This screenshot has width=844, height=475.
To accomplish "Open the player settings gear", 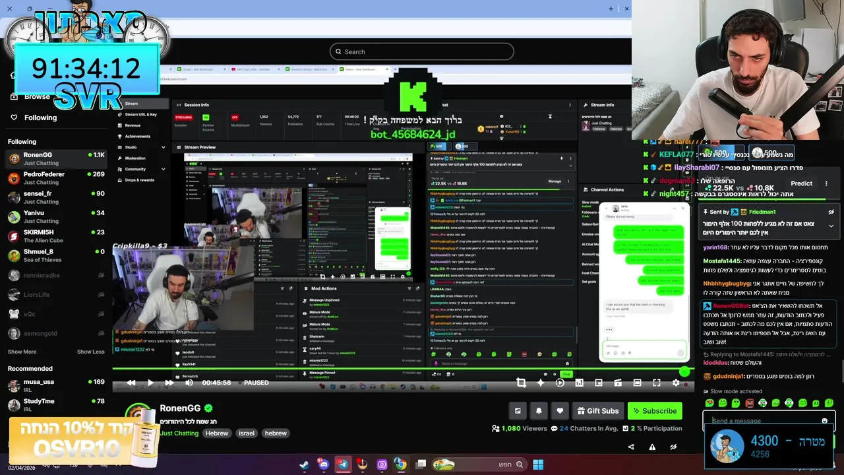I will click(676, 383).
